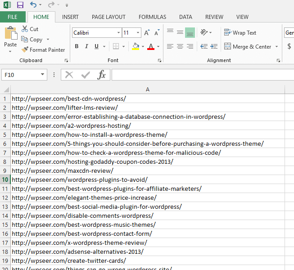Click Decrease Font Size icon
Viewport: 294px width, 270px height.
(x=157, y=32)
